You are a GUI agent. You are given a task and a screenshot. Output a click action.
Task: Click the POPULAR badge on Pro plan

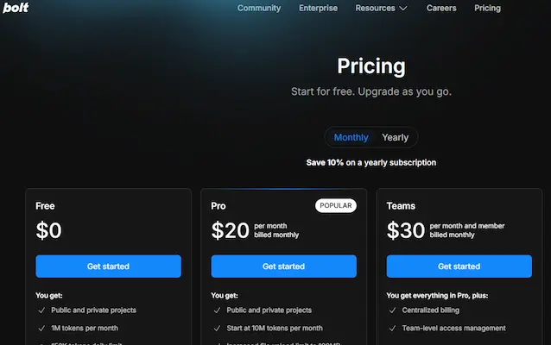pos(336,205)
